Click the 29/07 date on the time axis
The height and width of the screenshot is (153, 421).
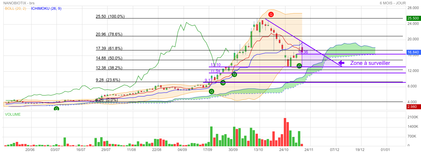tap(106, 149)
